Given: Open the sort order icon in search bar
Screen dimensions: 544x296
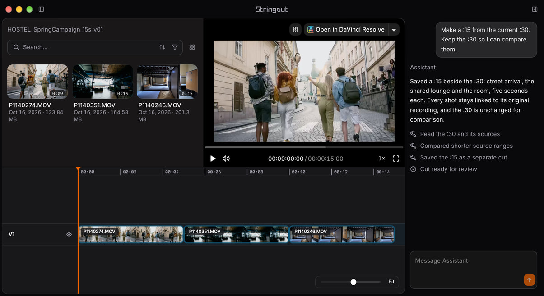Looking at the screenshot, I should tap(162, 47).
